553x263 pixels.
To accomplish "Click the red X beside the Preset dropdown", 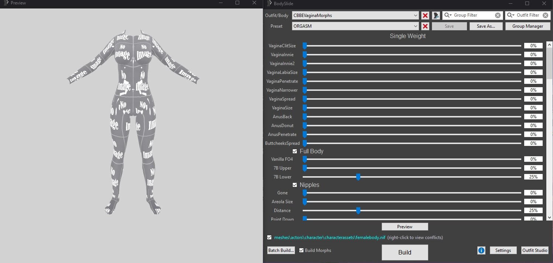I will 425,26.
